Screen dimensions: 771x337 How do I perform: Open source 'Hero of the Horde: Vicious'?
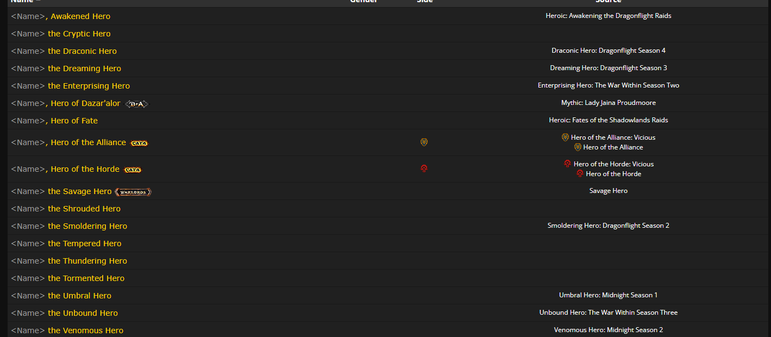click(x=613, y=164)
